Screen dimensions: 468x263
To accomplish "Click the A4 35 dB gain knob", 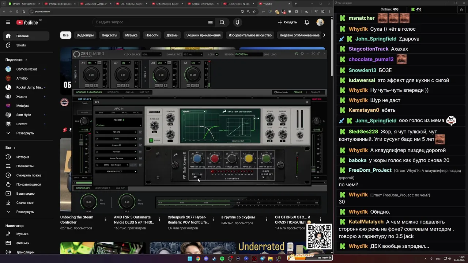I will [193, 75].
